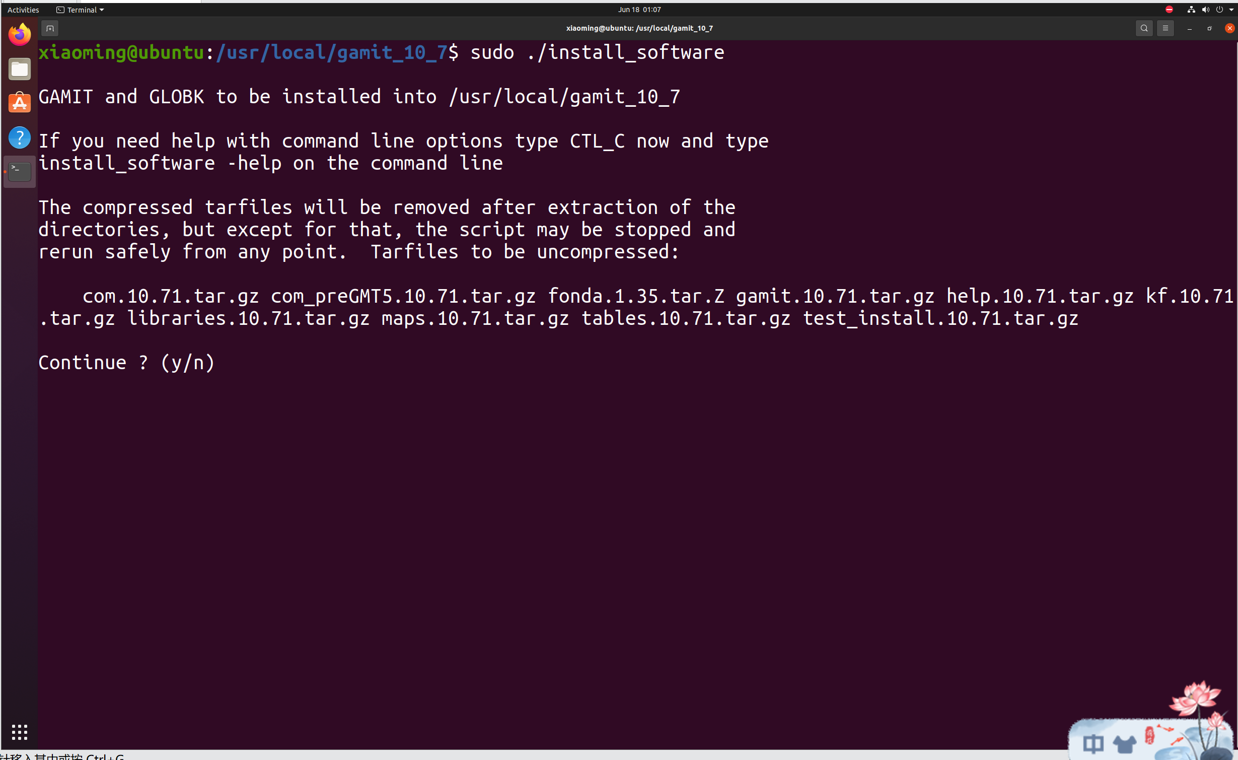Click the Jun 18 clock in top bar
The width and height of the screenshot is (1238, 760).
tap(639, 10)
